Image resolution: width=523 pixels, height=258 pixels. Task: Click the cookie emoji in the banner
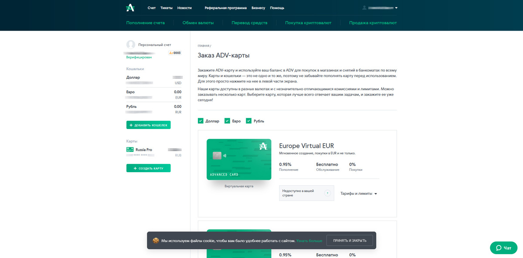(155, 241)
